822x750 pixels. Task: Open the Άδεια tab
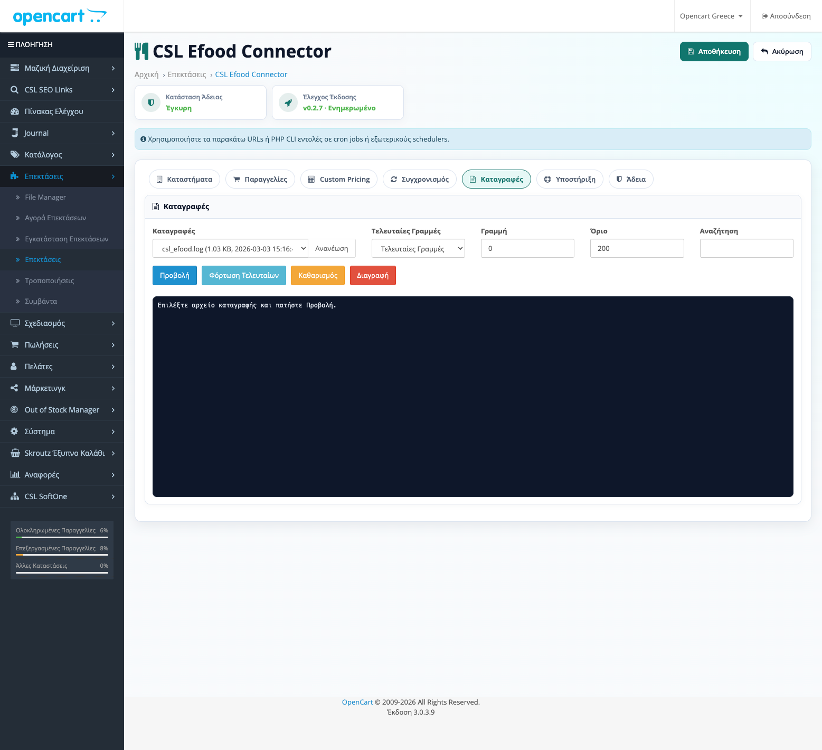[631, 180]
